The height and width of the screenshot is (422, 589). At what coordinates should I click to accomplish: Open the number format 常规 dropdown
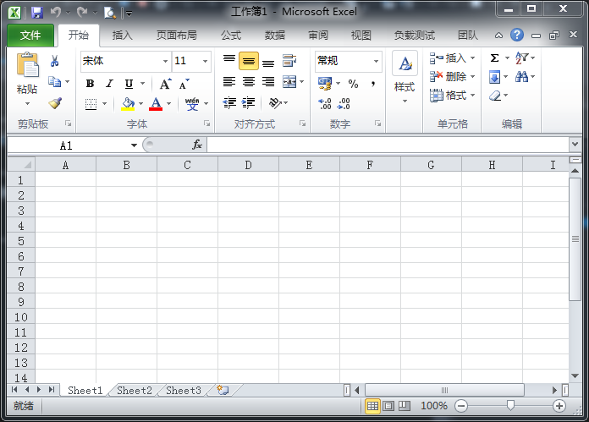pyautogui.click(x=376, y=61)
